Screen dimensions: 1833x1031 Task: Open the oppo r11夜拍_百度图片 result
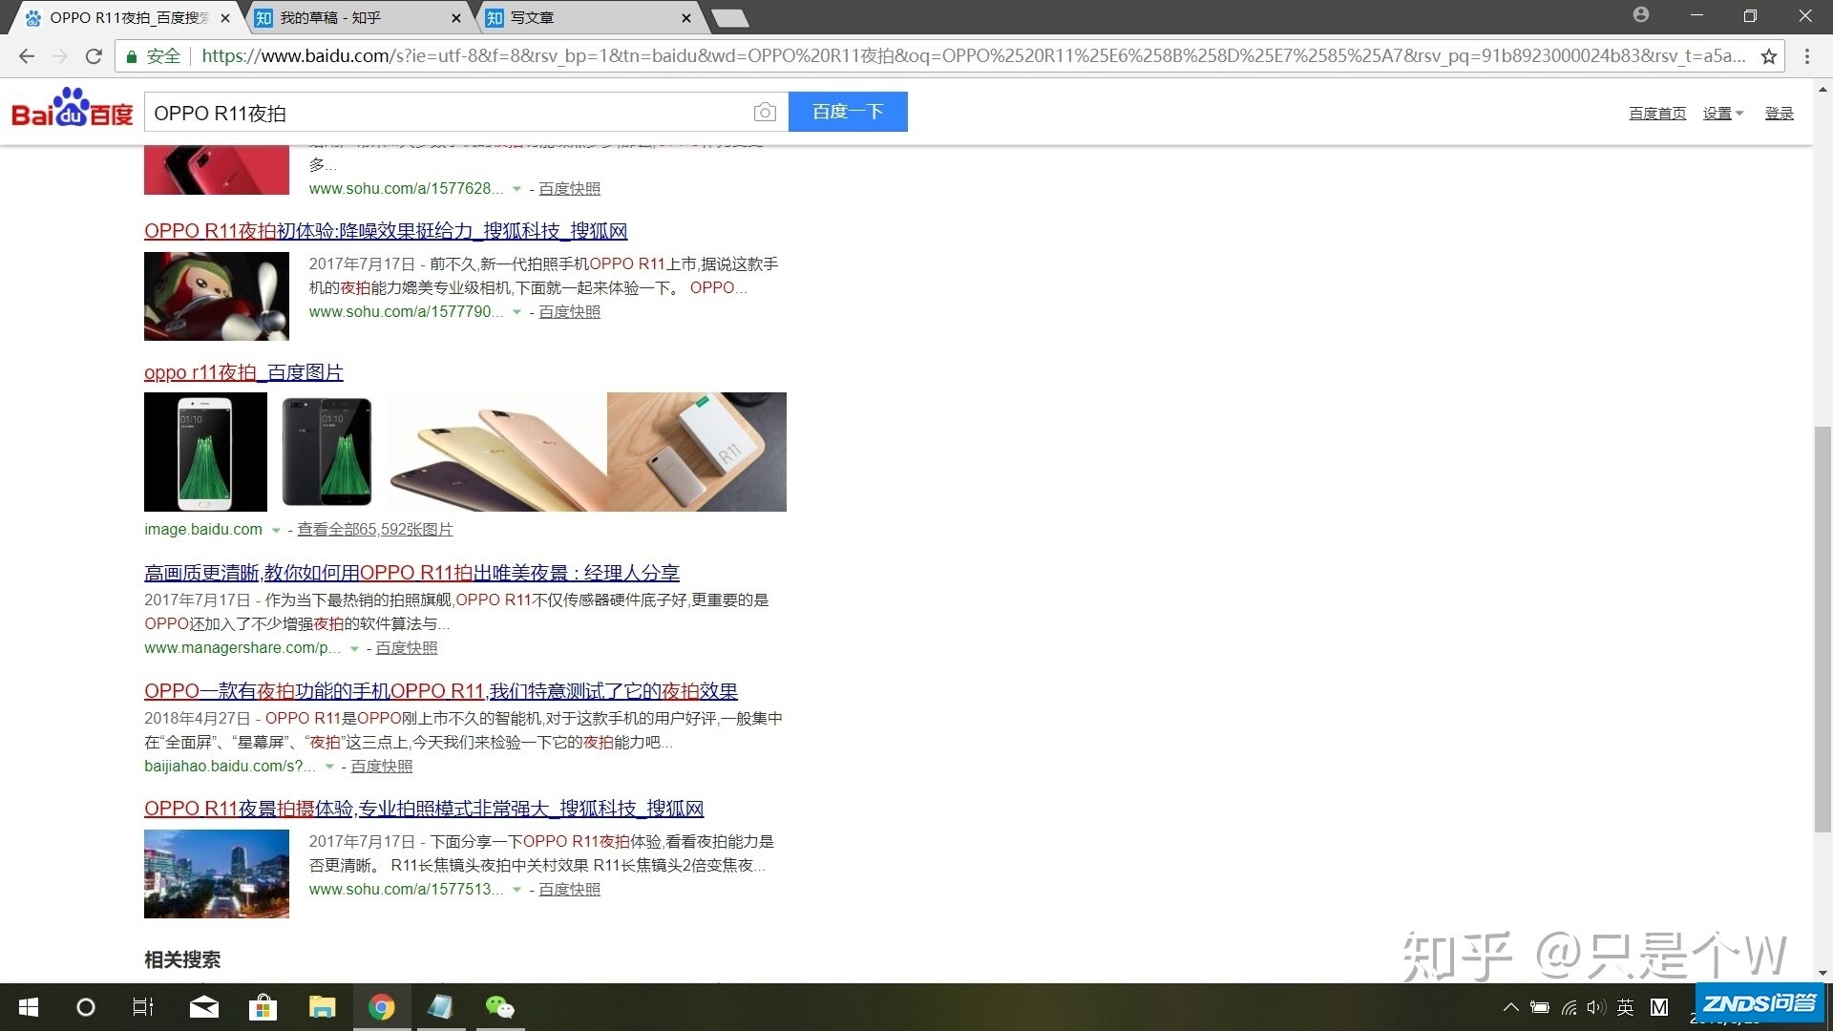click(x=243, y=372)
